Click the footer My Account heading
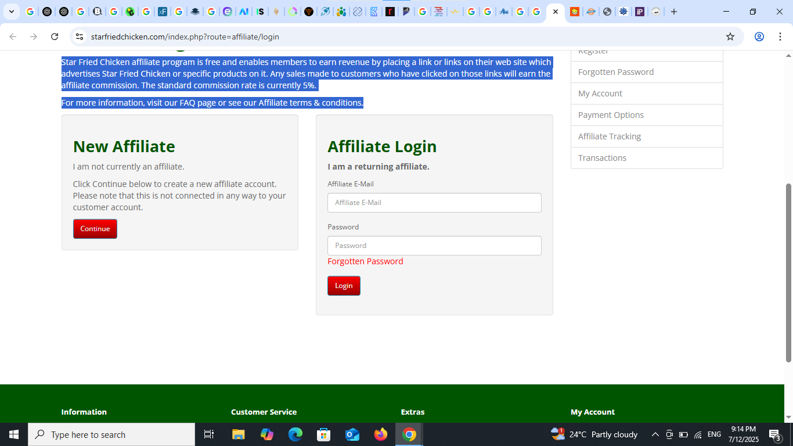This screenshot has height=446, width=793. click(593, 412)
